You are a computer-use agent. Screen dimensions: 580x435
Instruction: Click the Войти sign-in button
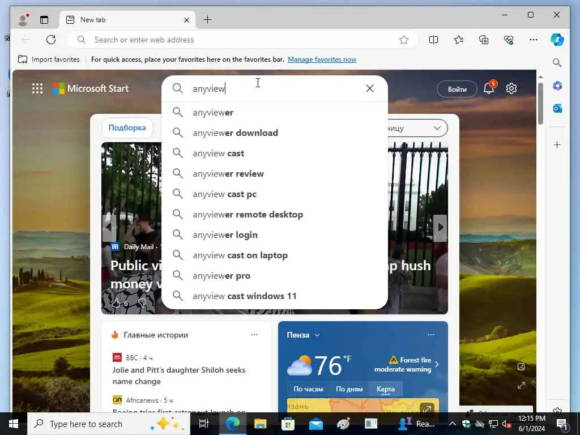tap(457, 89)
